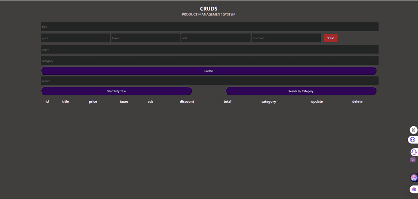The width and height of the screenshot is (418, 199).
Task: Open the two-tone brain icon on white
Action: click(x=414, y=189)
